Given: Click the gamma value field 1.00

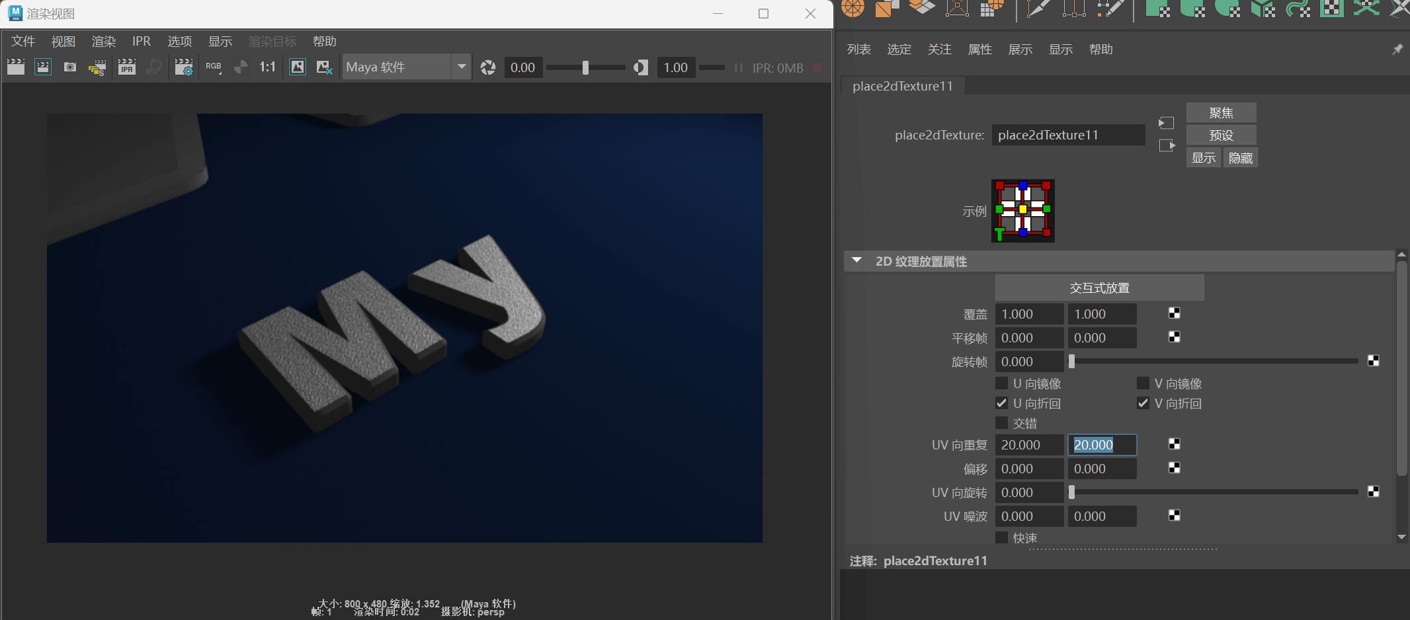Looking at the screenshot, I should pyautogui.click(x=676, y=67).
